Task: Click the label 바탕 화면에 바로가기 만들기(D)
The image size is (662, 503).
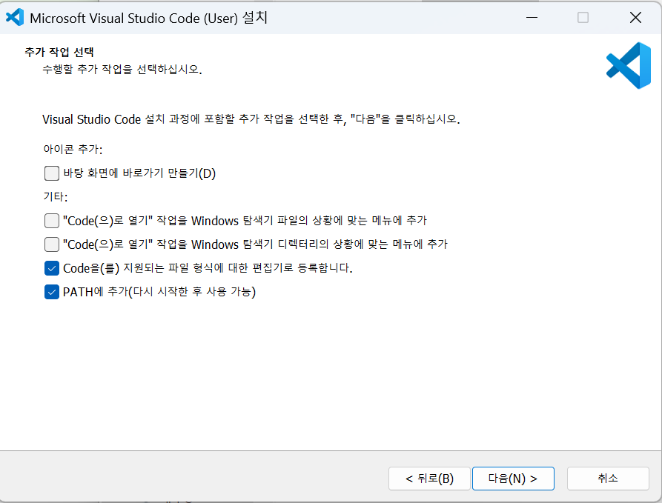Action: point(139,173)
